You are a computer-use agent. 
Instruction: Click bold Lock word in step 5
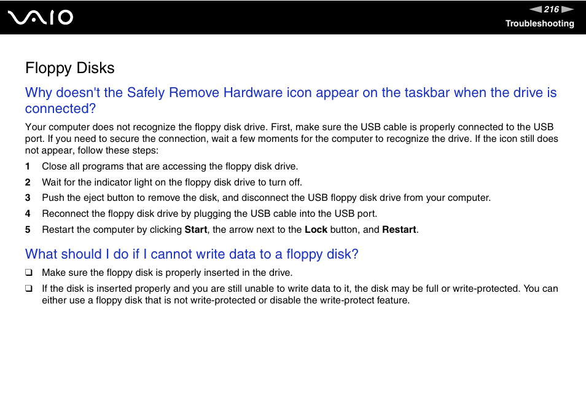coord(316,229)
